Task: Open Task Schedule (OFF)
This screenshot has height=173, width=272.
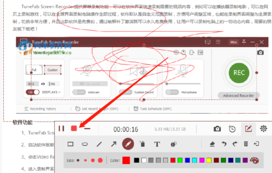Action: [152, 109]
